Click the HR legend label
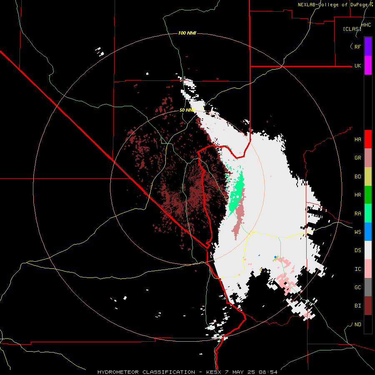 [x=358, y=195]
